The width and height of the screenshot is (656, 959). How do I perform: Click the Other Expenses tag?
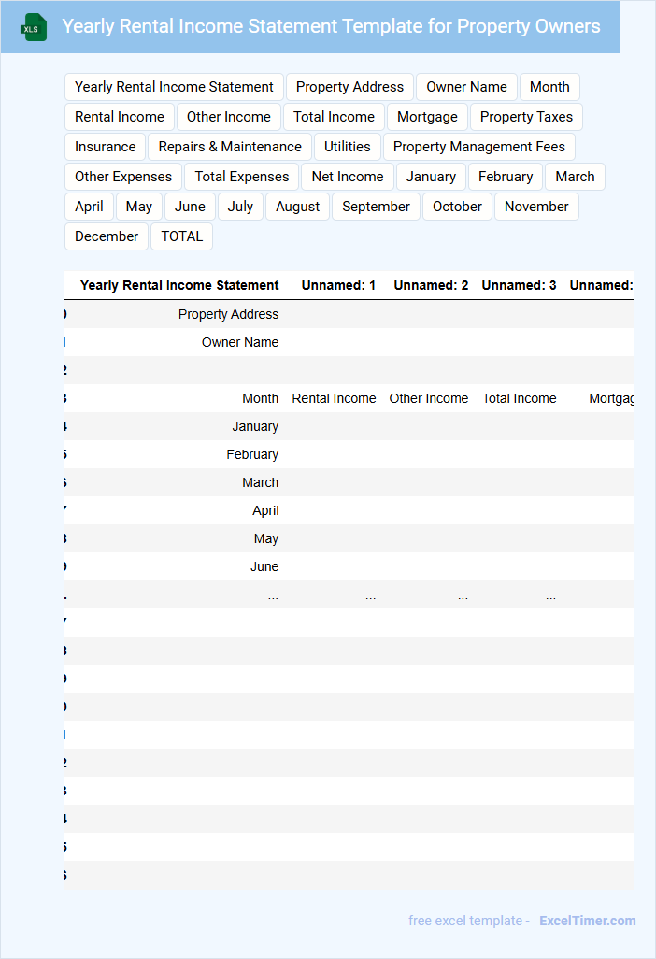(x=123, y=177)
